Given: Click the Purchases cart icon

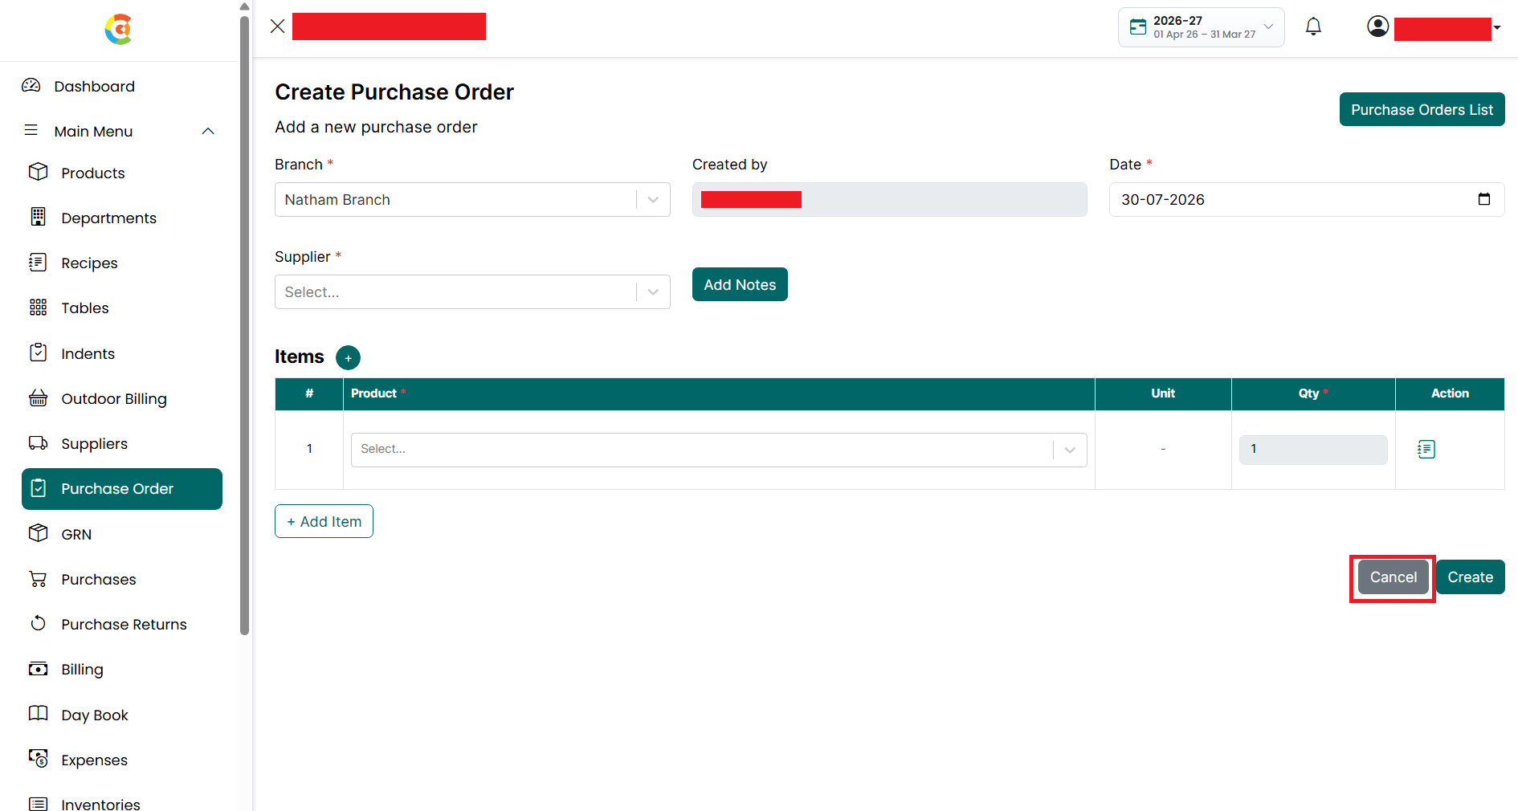Looking at the screenshot, I should click(x=38, y=578).
